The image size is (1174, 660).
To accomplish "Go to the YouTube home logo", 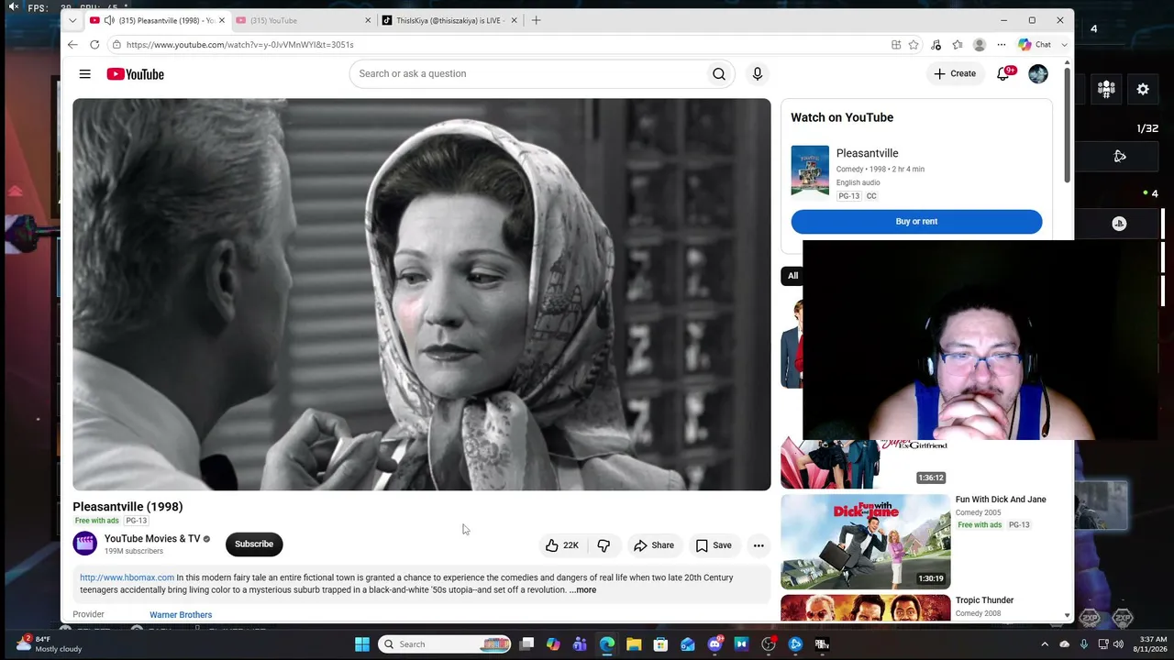I will point(135,74).
